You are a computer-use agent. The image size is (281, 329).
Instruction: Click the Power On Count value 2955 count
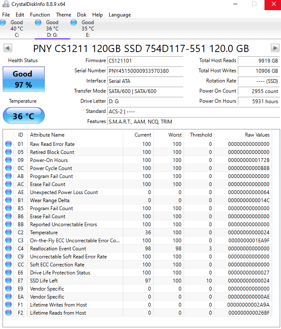click(259, 91)
